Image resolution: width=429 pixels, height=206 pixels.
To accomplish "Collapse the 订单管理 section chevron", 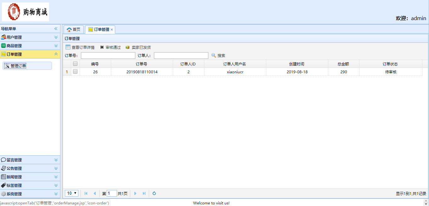I will (x=56, y=54).
